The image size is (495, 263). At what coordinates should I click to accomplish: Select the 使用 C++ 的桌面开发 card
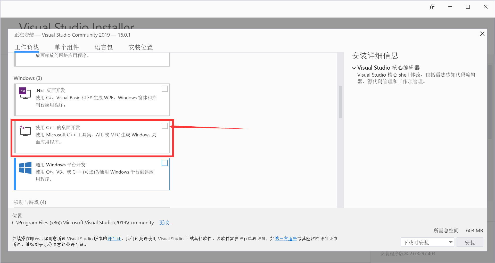92,137
